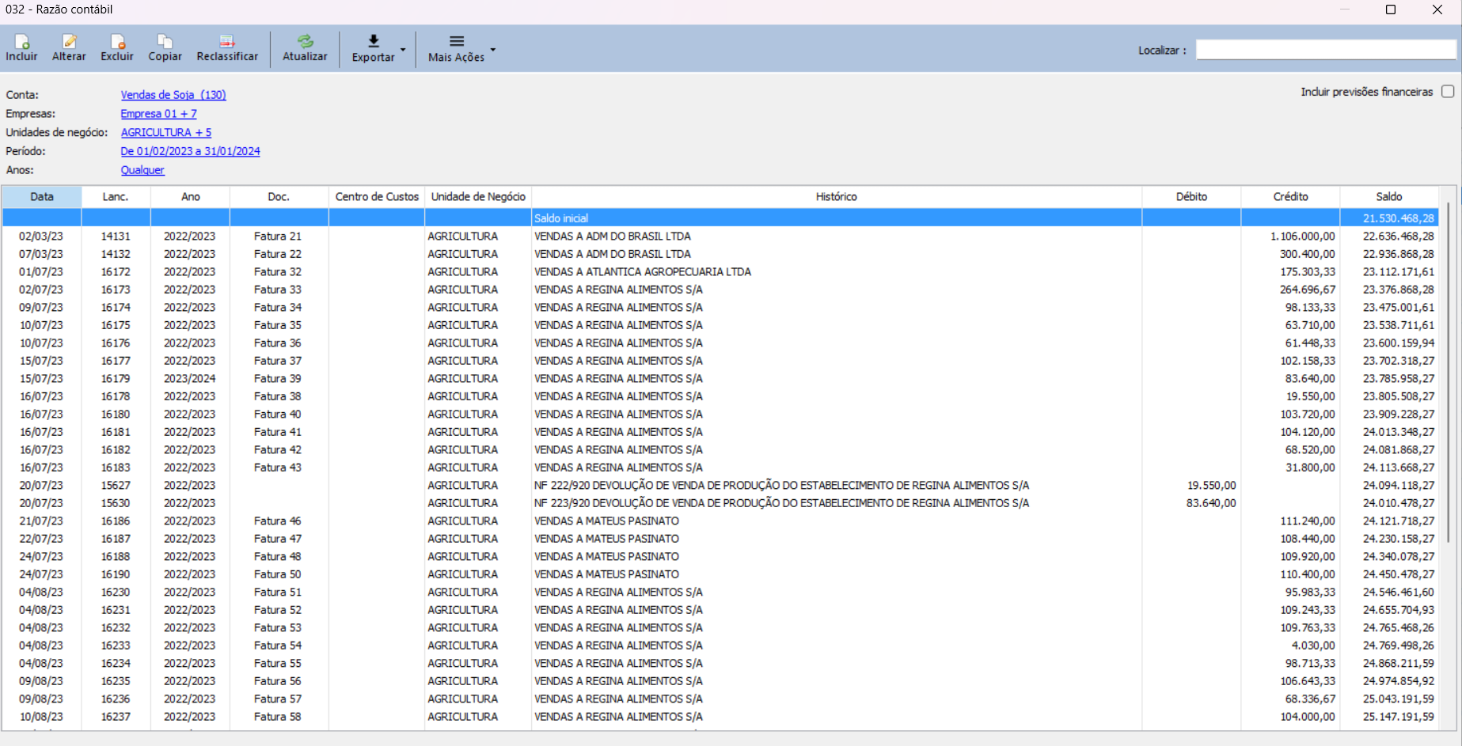This screenshot has width=1462, height=746.
Task: Enable Incluir previsões financeiras checkbox
Action: click(1448, 92)
